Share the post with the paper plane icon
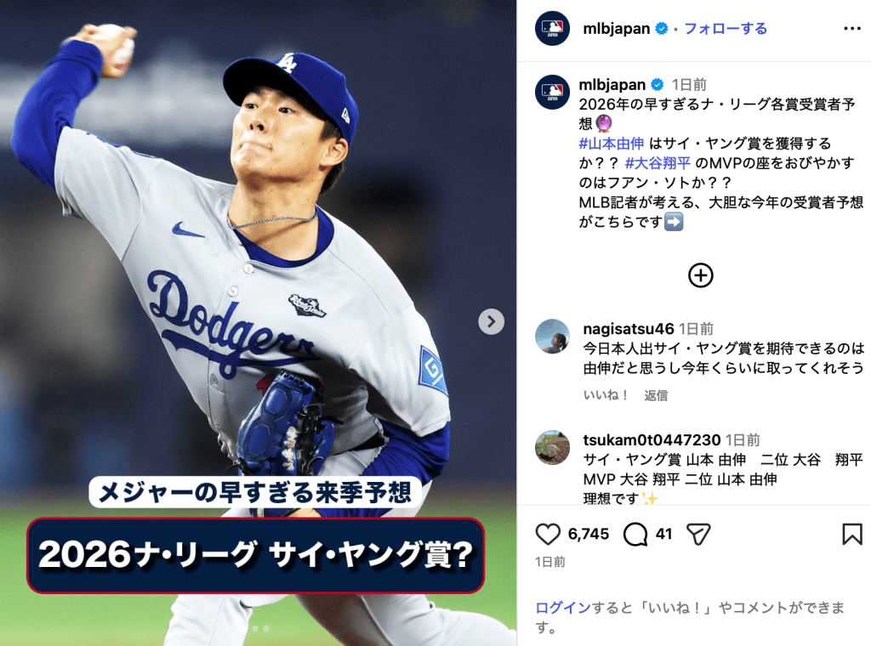871x646 pixels. [x=698, y=534]
